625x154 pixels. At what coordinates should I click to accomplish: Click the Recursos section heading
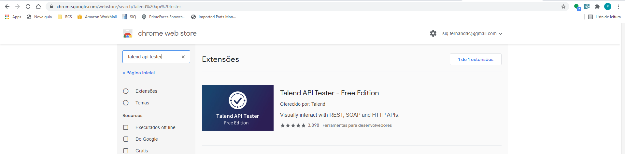(x=132, y=115)
